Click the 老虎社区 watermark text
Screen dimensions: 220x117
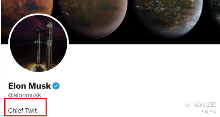click(x=205, y=105)
